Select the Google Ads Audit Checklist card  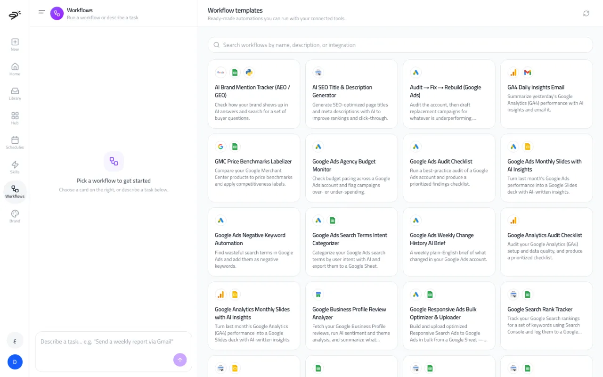[x=449, y=168]
